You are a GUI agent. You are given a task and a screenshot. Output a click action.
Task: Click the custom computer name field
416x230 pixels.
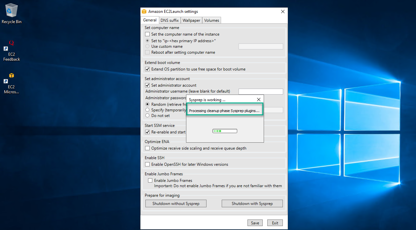(261, 46)
